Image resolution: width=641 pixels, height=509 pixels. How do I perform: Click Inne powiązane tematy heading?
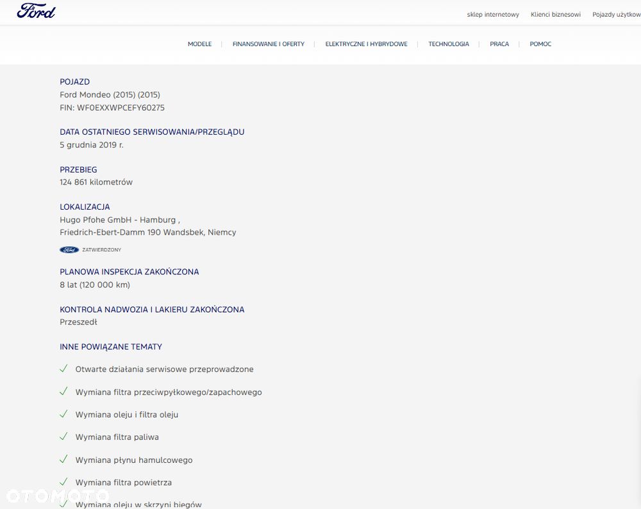pyautogui.click(x=111, y=347)
